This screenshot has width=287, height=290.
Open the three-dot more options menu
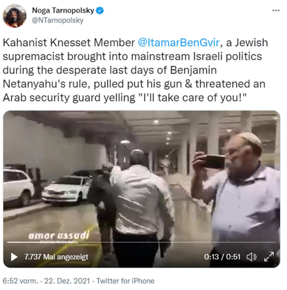(276, 10)
